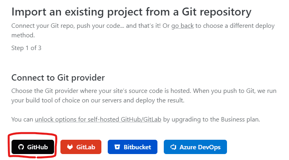Click the GitLab fox logo icon

tap(70, 147)
